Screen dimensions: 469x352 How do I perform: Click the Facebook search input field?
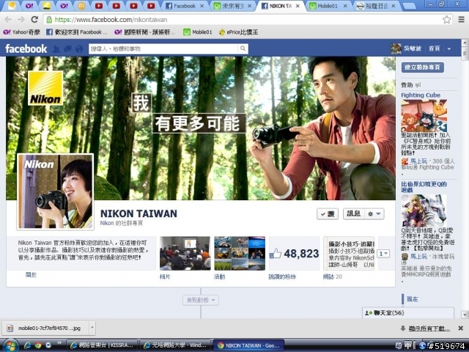point(163,48)
